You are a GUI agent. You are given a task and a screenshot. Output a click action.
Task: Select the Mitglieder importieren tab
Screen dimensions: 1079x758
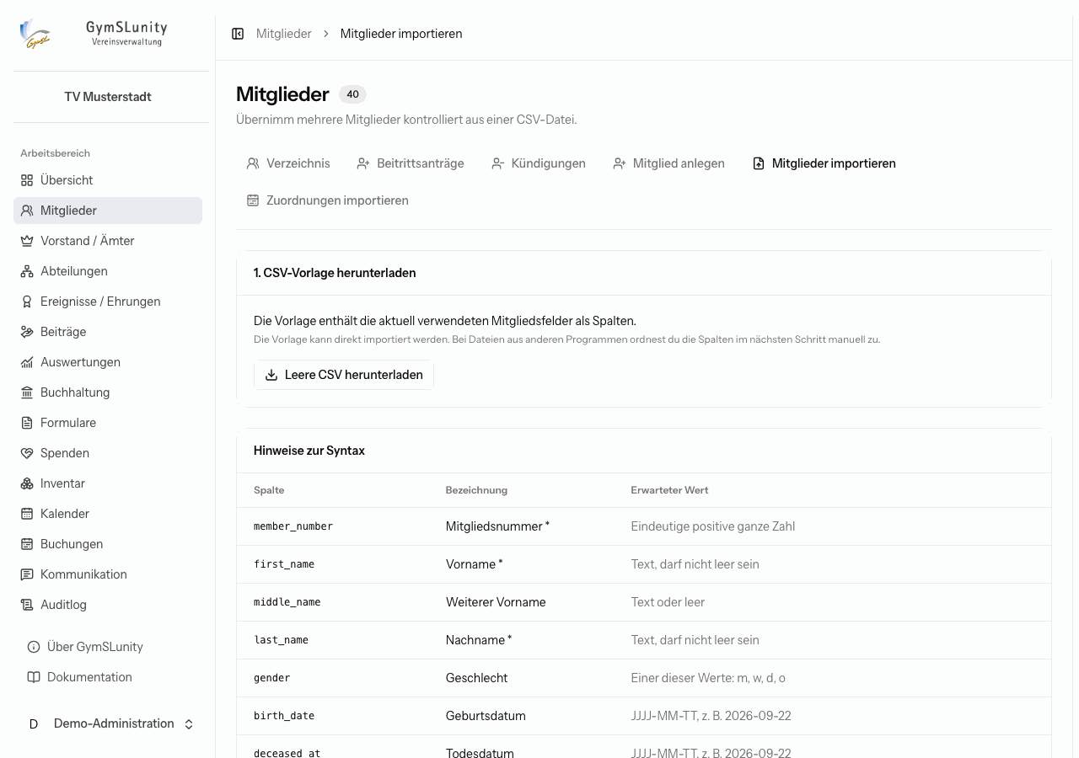[x=824, y=163]
